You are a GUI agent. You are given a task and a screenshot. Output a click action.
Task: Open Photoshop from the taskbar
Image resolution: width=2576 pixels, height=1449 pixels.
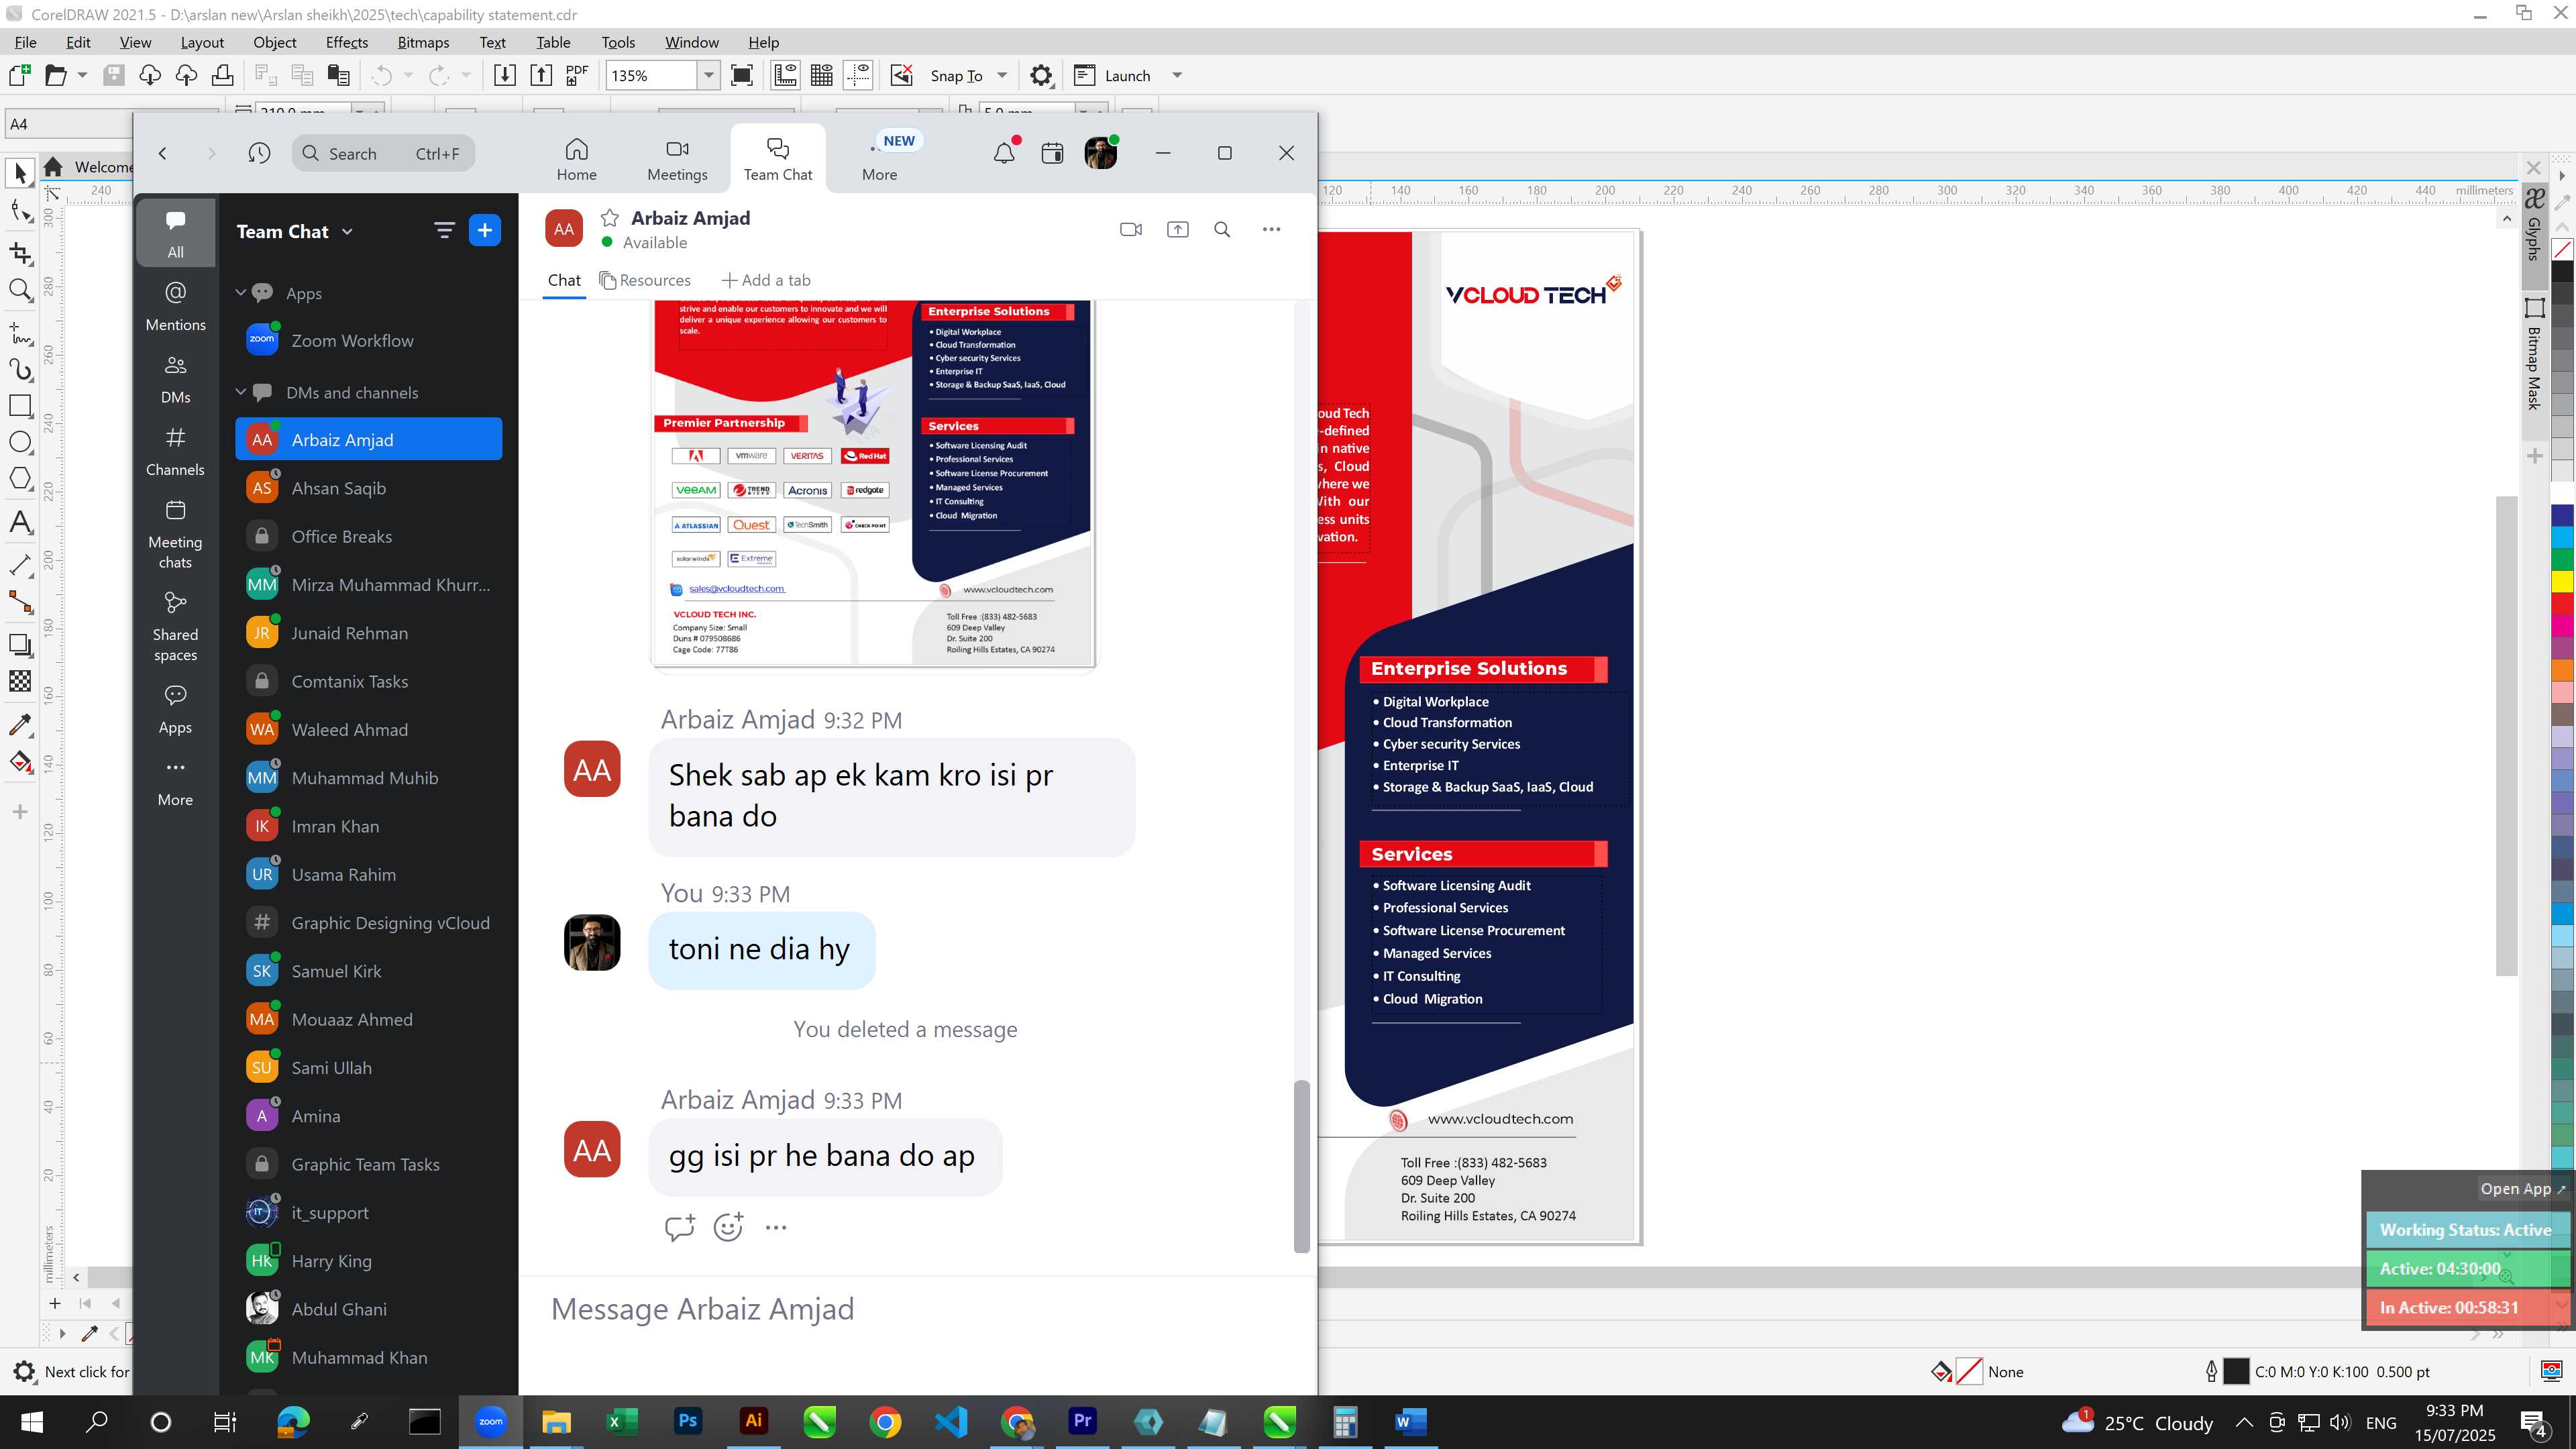coord(688,1421)
